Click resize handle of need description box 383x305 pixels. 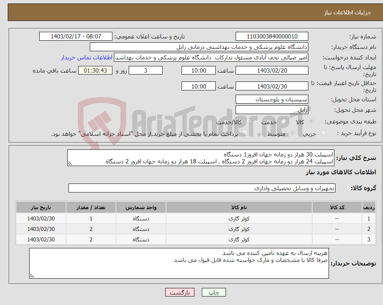coord(70,163)
